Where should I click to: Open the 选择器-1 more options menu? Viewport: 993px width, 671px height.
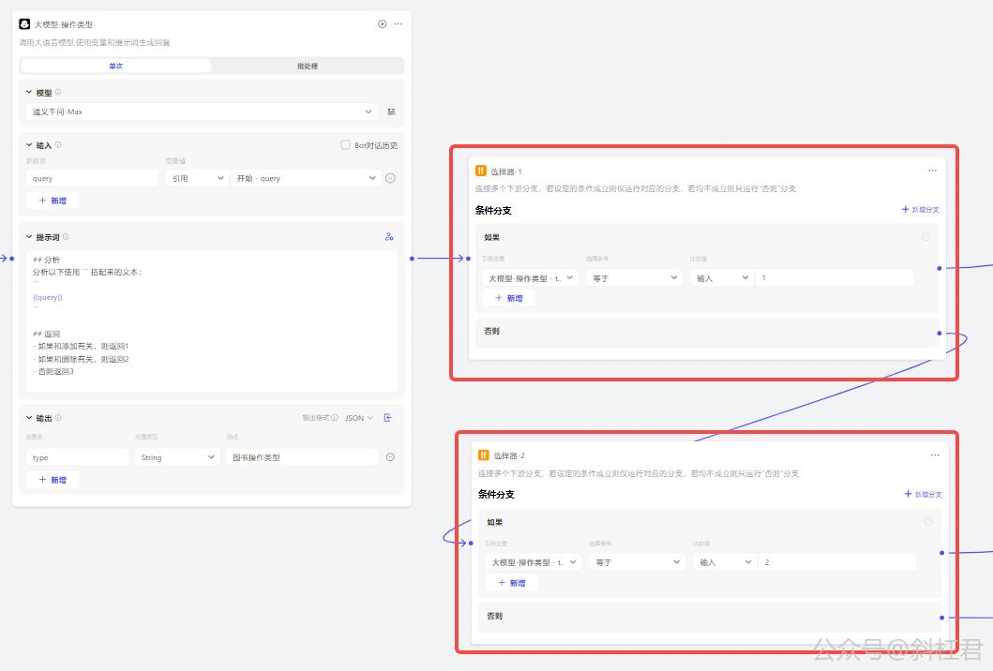point(932,171)
